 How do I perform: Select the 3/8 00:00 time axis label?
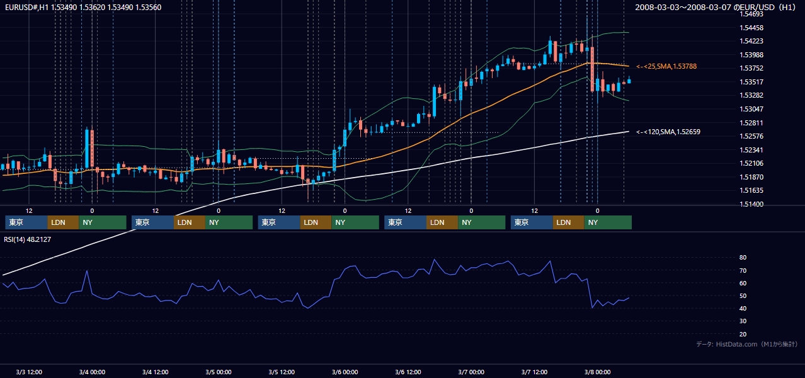tap(598, 372)
